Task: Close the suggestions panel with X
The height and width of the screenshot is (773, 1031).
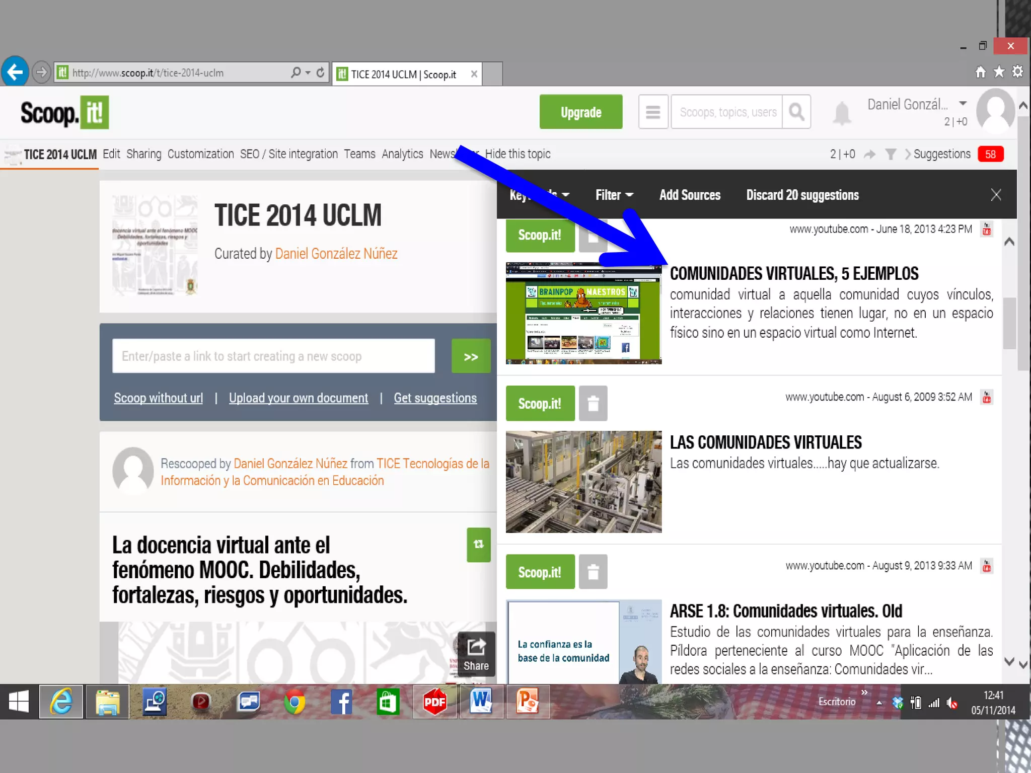Action: 996,195
